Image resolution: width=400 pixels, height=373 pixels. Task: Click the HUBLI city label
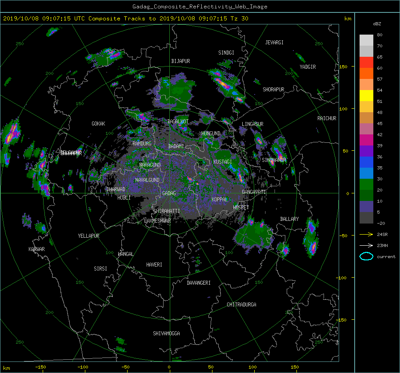[124, 198]
